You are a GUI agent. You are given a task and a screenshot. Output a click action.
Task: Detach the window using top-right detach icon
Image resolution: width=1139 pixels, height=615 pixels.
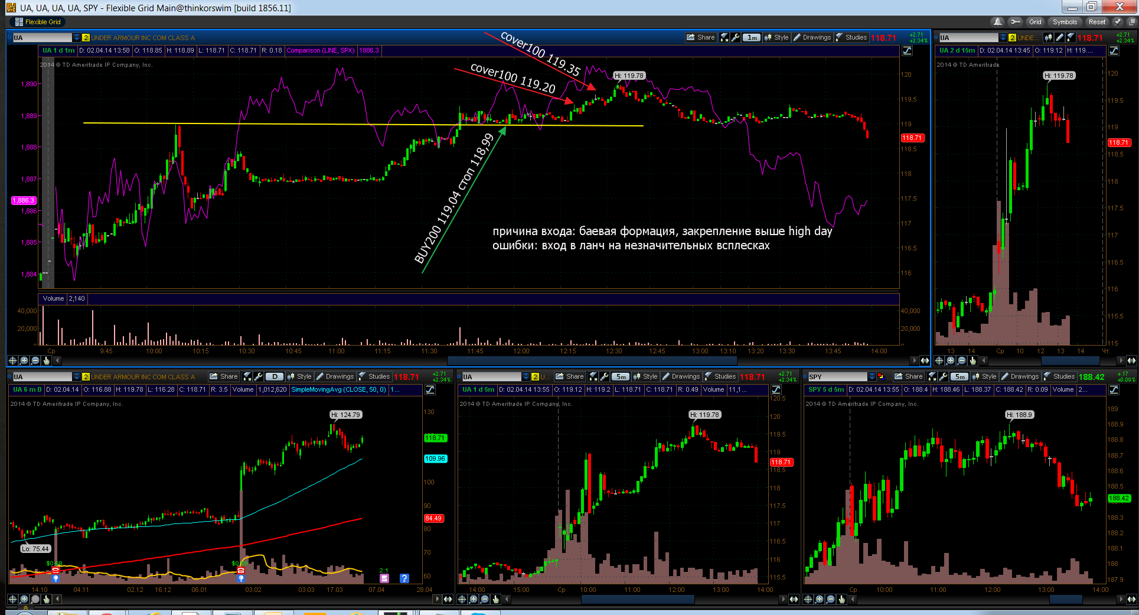click(1132, 22)
